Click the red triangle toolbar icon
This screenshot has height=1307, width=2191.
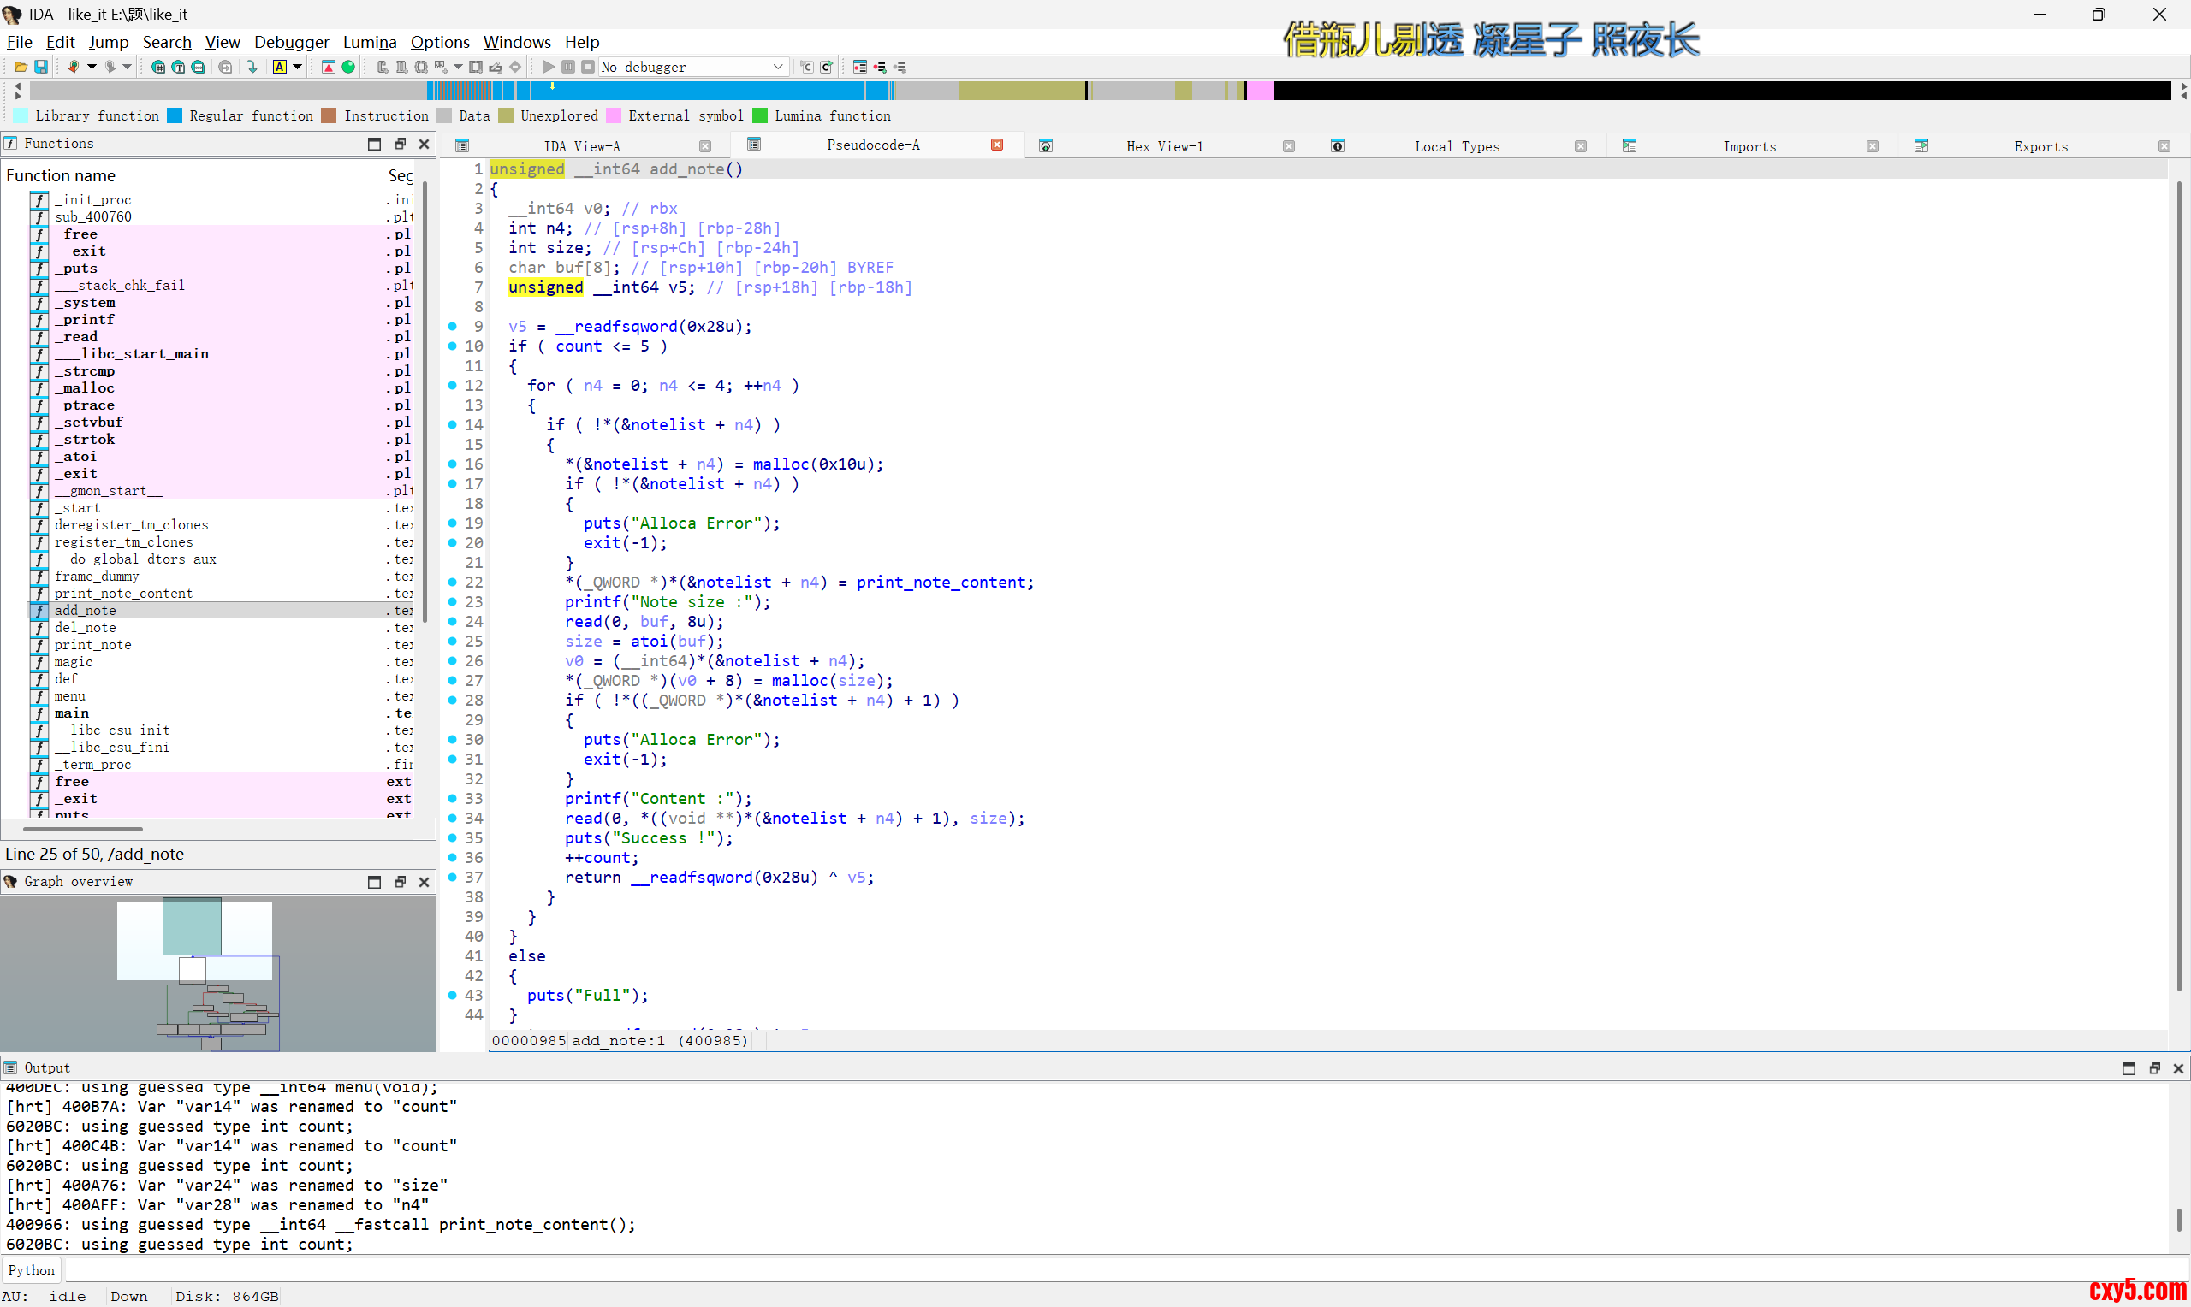pyautogui.click(x=329, y=67)
